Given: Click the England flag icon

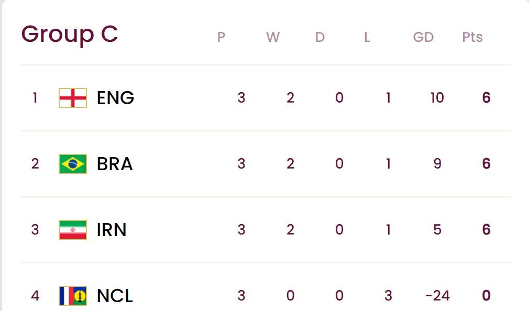Looking at the screenshot, I should point(72,98).
